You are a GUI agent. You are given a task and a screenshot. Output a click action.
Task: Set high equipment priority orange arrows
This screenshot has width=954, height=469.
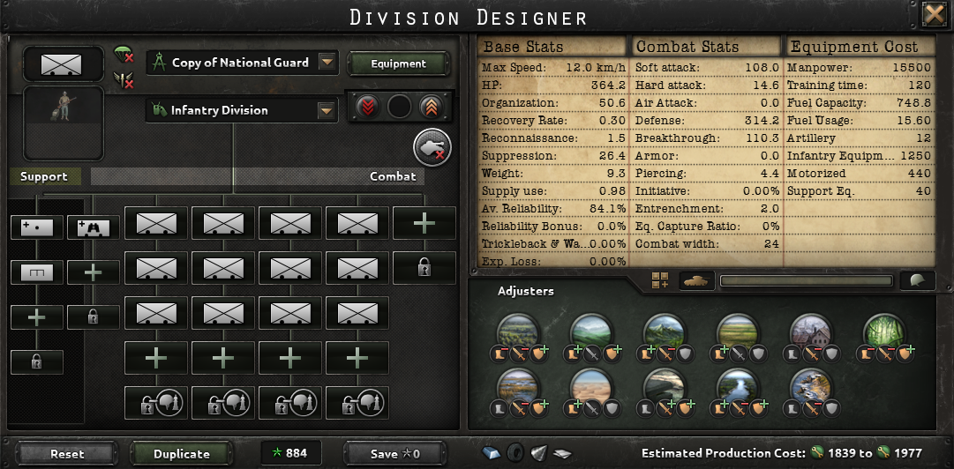[x=430, y=107]
